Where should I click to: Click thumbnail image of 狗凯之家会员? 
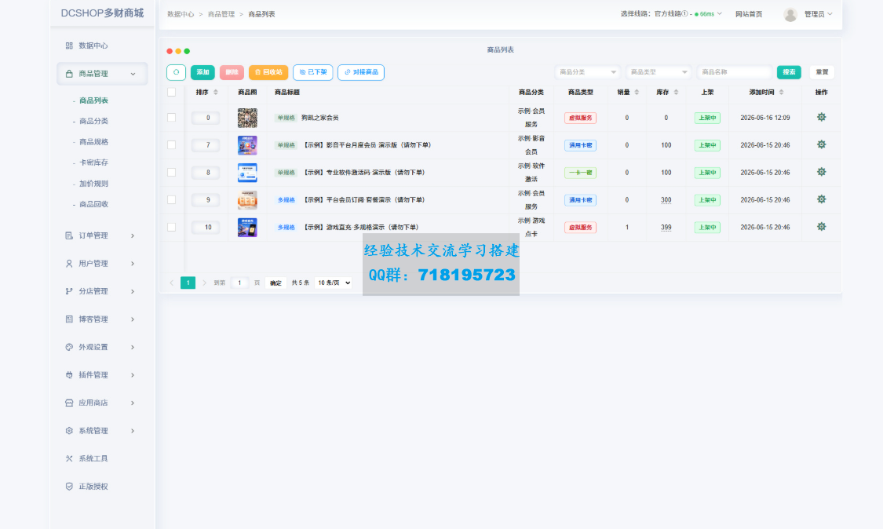click(x=247, y=118)
